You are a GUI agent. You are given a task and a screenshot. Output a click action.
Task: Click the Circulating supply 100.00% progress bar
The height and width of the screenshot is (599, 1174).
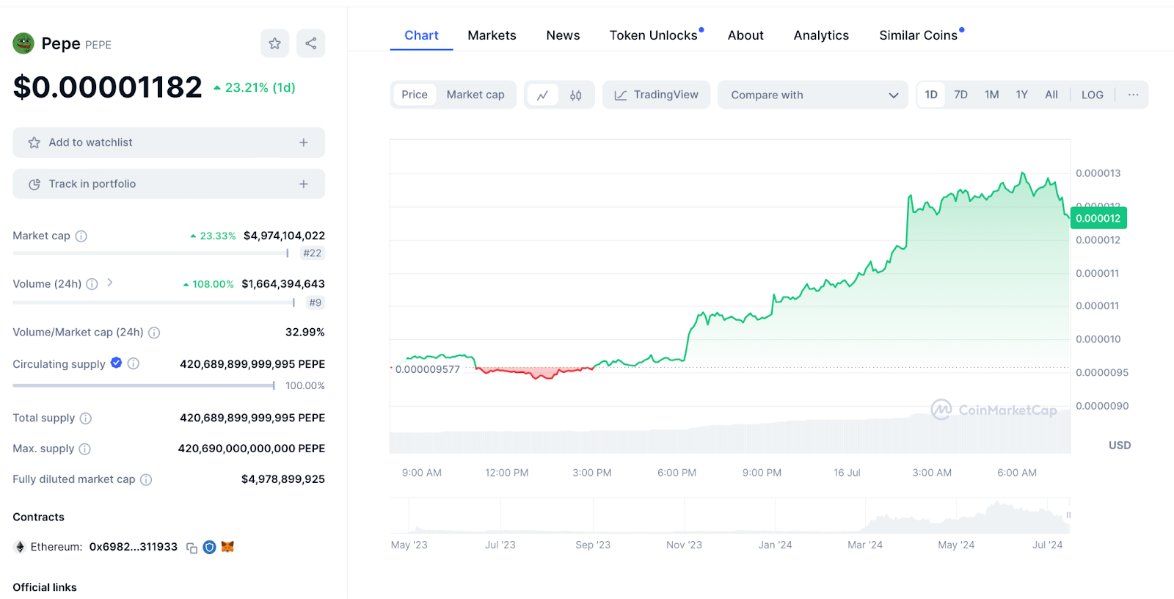[x=144, y=385]
